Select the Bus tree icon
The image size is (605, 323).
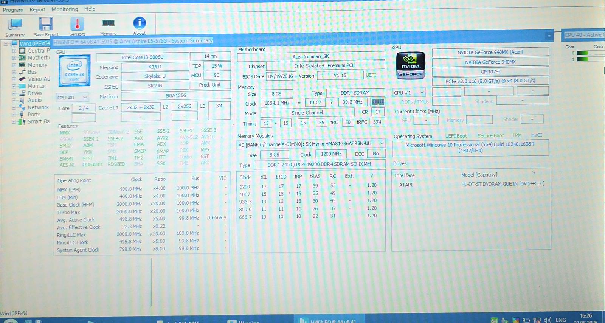tap(22, 72)
